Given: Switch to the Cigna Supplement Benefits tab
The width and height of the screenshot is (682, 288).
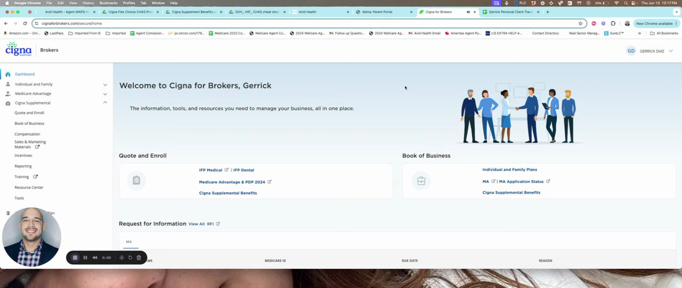Looking at the screenshot, I should pyautogui.click(x=194, y=12).
